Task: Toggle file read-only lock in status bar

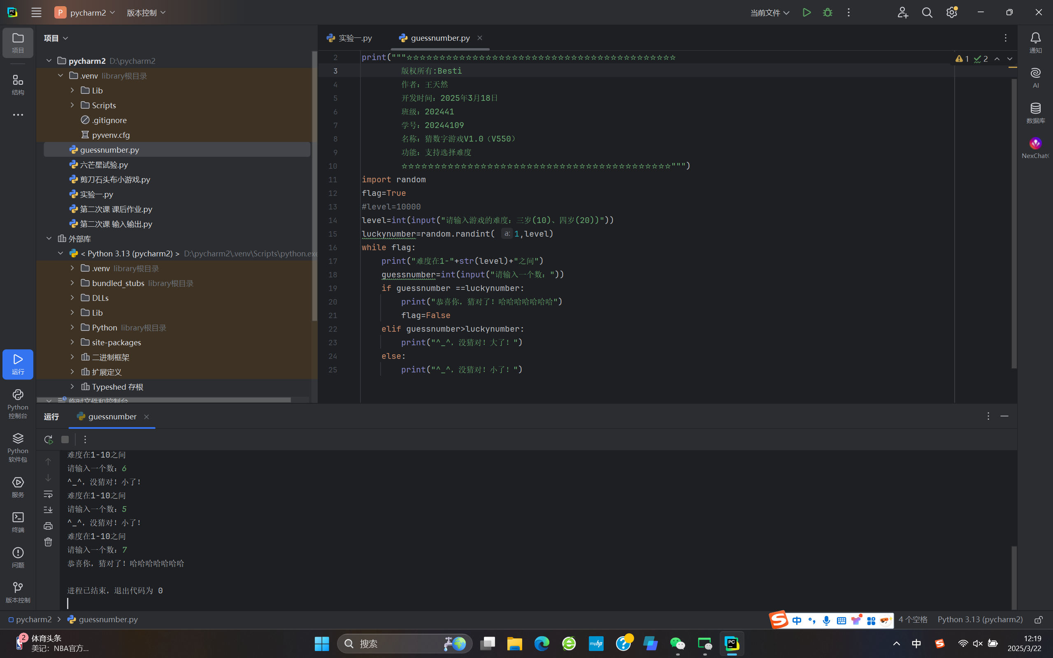Action: (1038, 620)
